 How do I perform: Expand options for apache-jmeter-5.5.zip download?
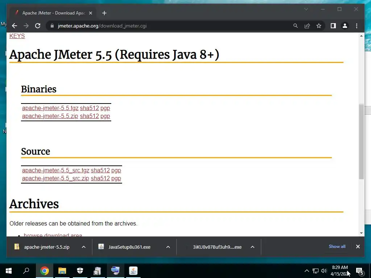(x=84, y=247)
